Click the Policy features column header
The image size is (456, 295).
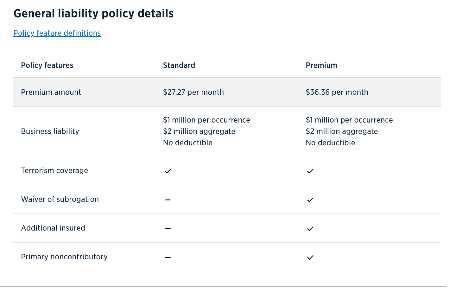click(47, 65)
